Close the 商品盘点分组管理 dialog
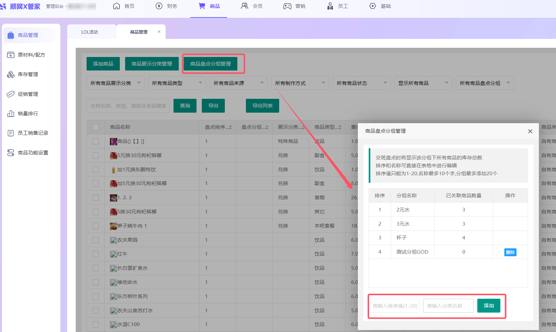Image resolution: width=556 pixels, height=332 pixels. pos(530,131)
